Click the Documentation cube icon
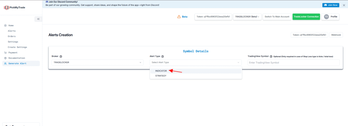This screenshot has height=126, width=348. (5, 58)
